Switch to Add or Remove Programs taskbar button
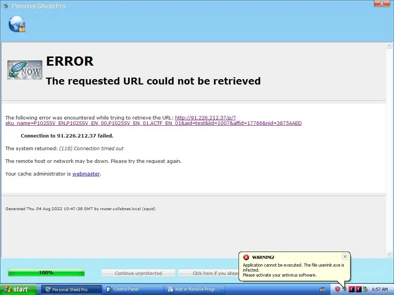Image resolution: width=394 pixels, height=295 pixels. coord(195,290)
